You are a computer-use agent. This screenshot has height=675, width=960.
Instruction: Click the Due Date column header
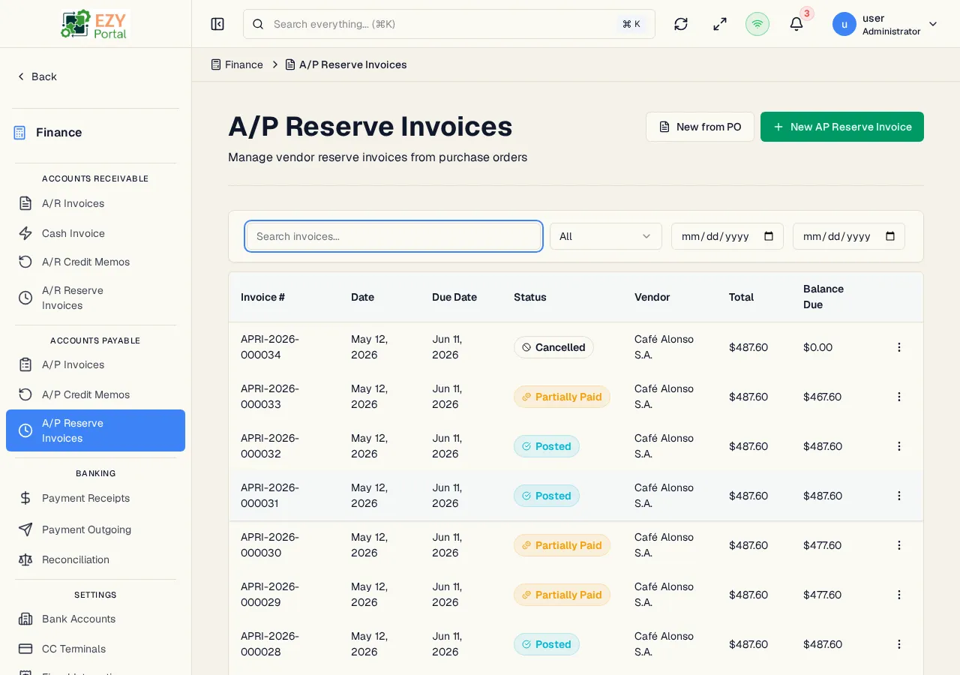[454, 297]
